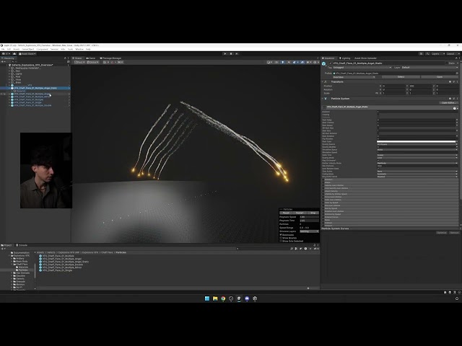Toggle the Scene view 2D mode button
462x346 pixels.
pyautogui.click(x=277, y=63)
